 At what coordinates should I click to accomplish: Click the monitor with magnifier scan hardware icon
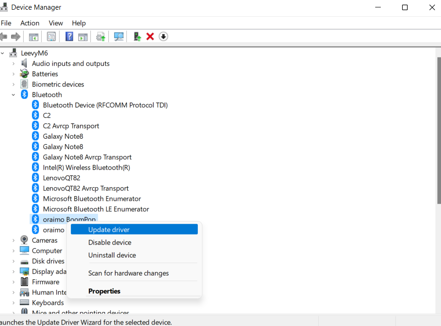(x=119, y=37)
